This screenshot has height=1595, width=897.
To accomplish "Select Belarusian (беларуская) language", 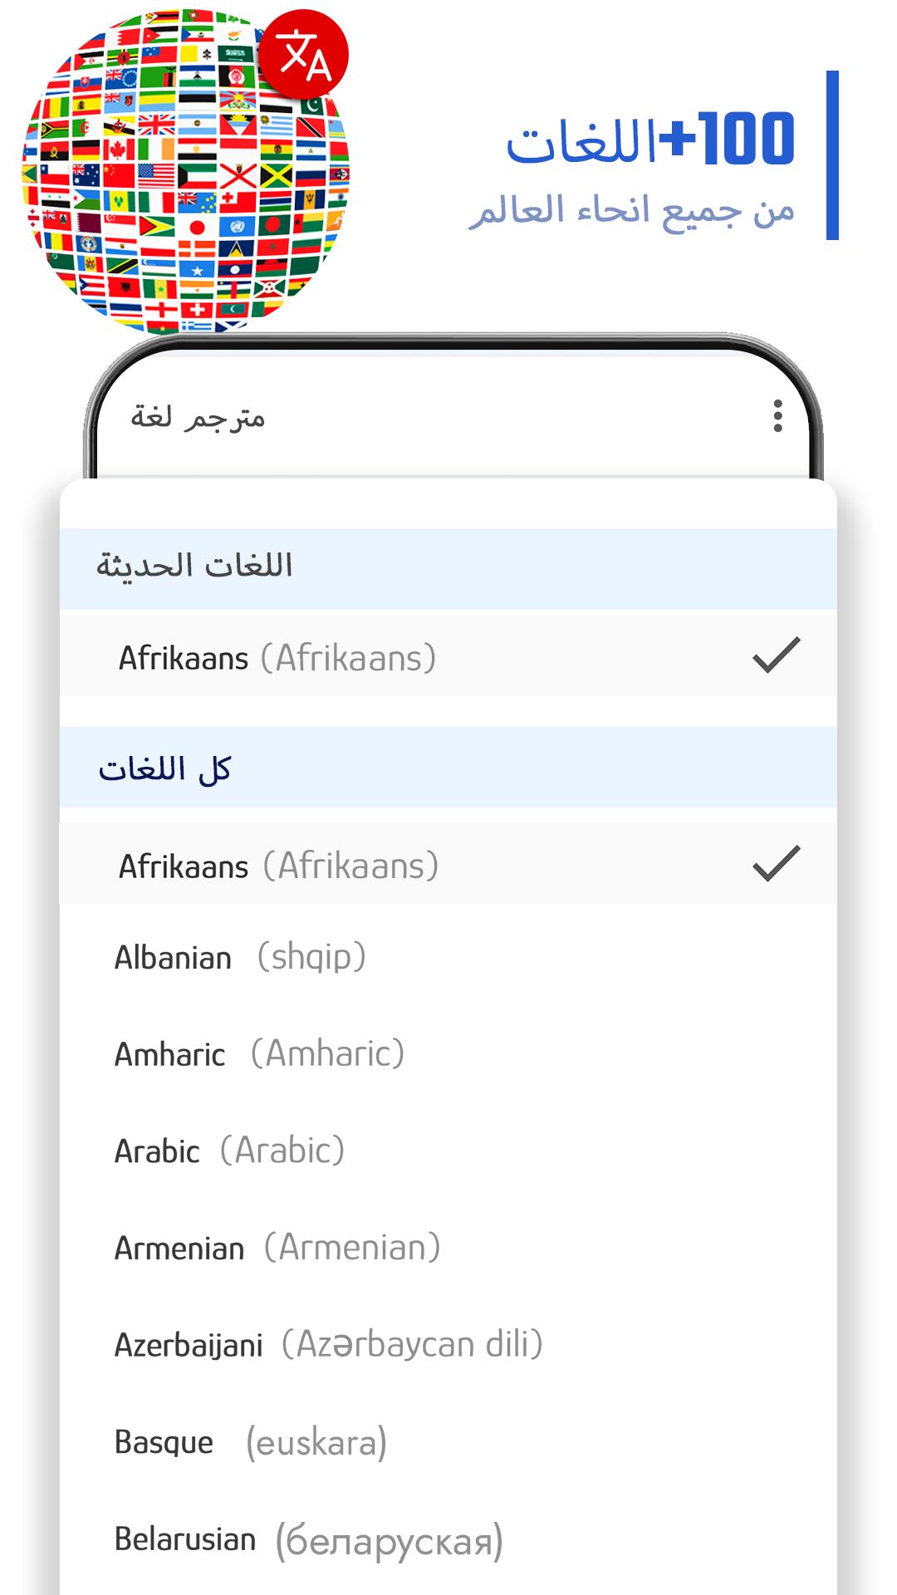I will click(x=448, y=1539).
